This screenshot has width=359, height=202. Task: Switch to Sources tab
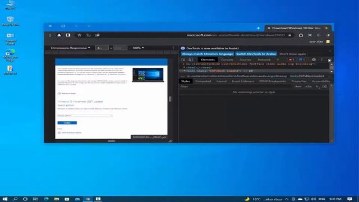(245, 60)
